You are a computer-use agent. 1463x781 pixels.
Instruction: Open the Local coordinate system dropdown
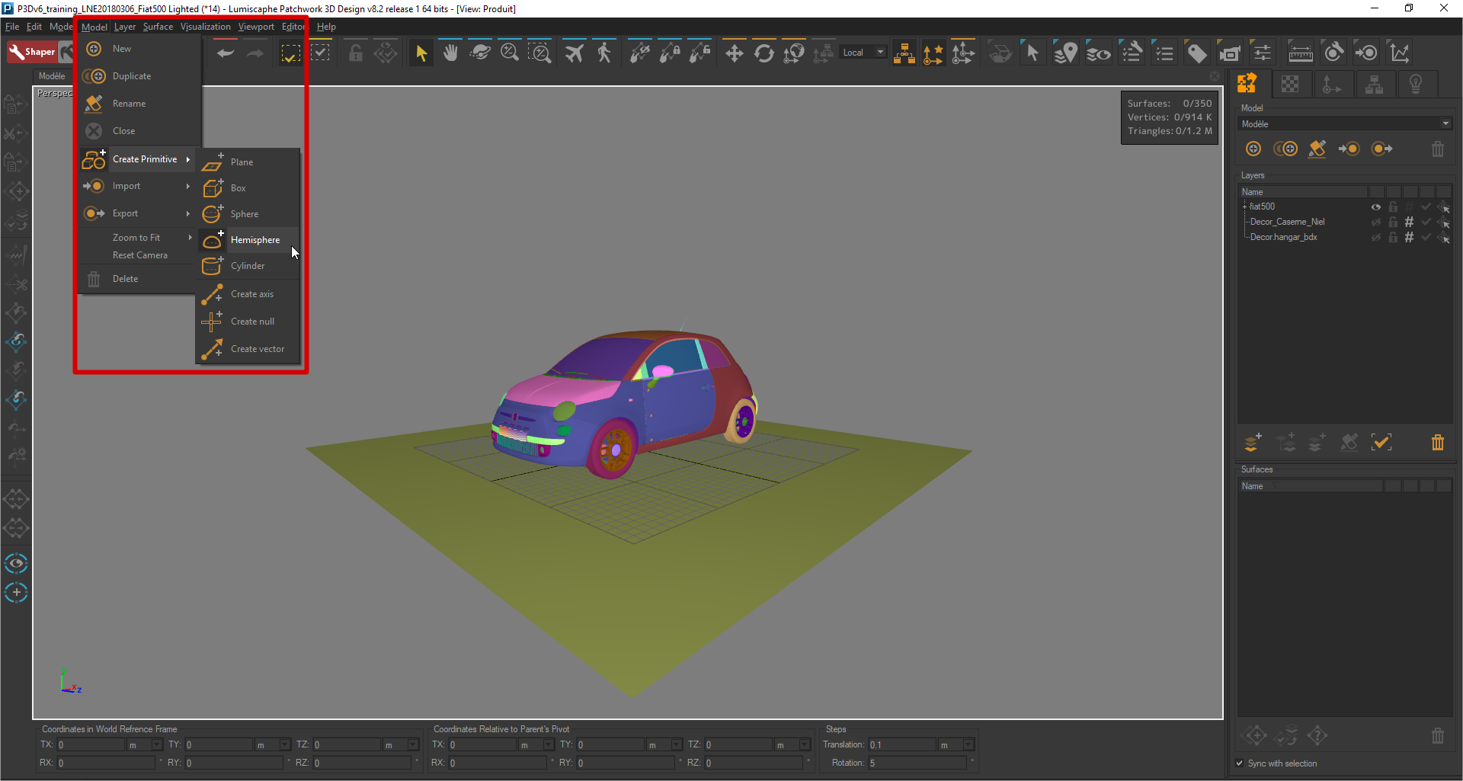(x=863, y=53)
